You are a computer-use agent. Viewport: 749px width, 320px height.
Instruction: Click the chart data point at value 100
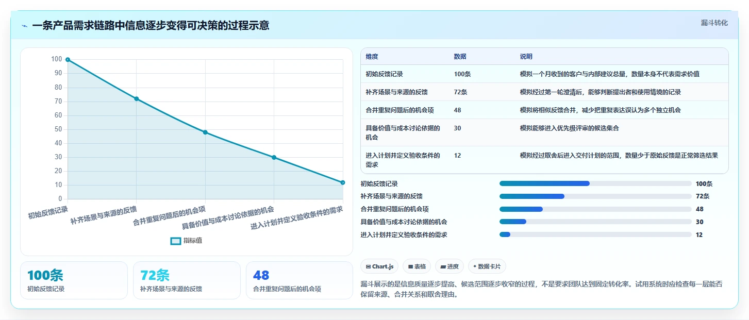point(68,60)
